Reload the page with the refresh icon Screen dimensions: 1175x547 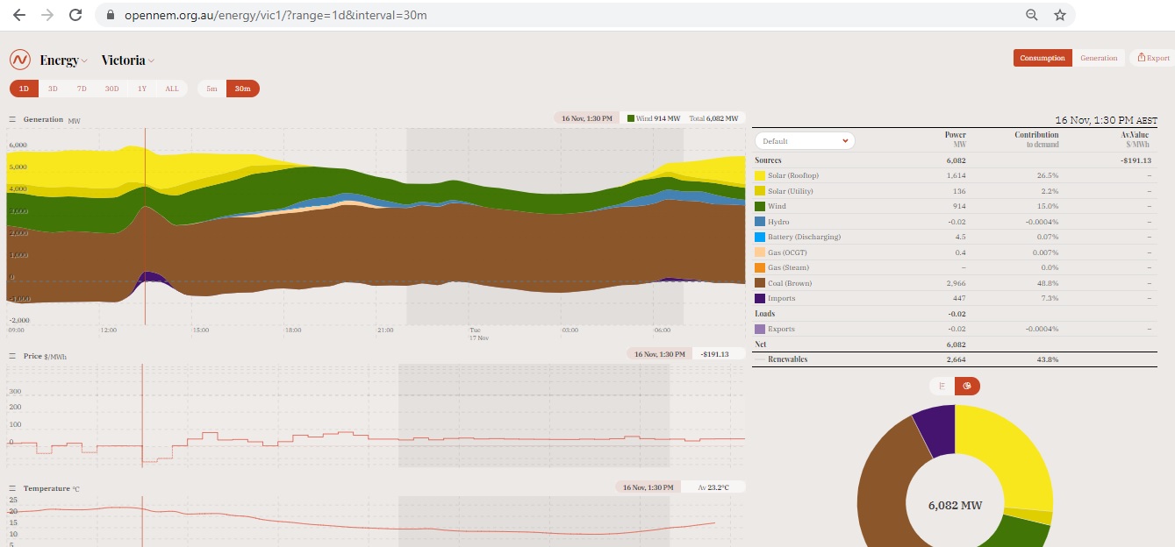click(x=75, y=15)
